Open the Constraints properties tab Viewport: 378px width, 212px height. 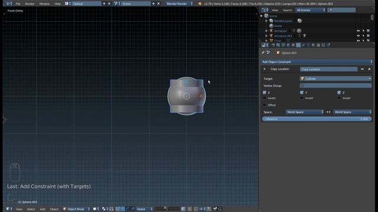coord(298,45)
